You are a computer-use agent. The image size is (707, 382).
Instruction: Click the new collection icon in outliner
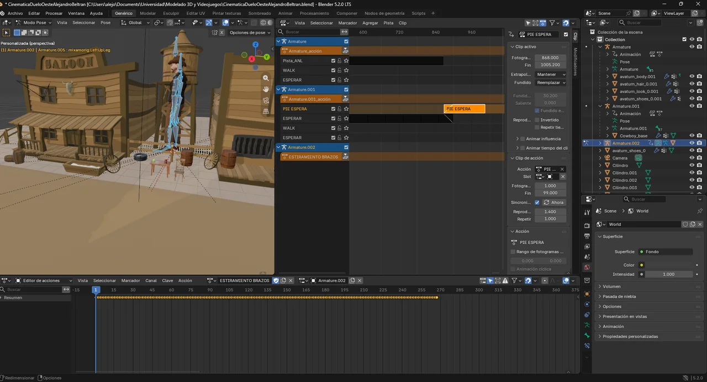click(x=700, y=23)
